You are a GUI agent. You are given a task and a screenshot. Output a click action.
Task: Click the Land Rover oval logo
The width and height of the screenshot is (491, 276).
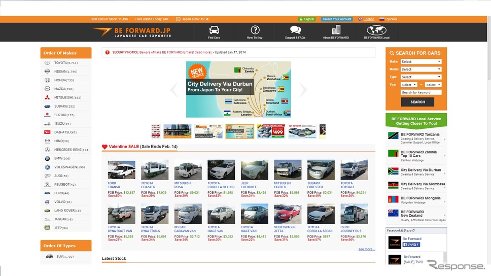tap(47, 211)
